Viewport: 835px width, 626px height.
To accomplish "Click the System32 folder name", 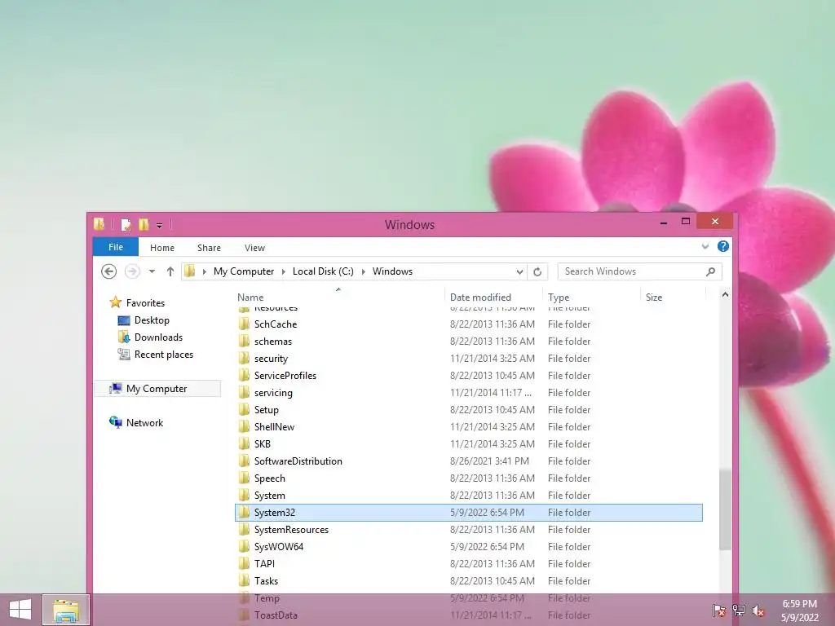I will tap(274, 513).
